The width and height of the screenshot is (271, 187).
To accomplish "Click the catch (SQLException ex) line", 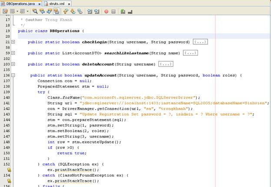I will (x=71, y=164).
